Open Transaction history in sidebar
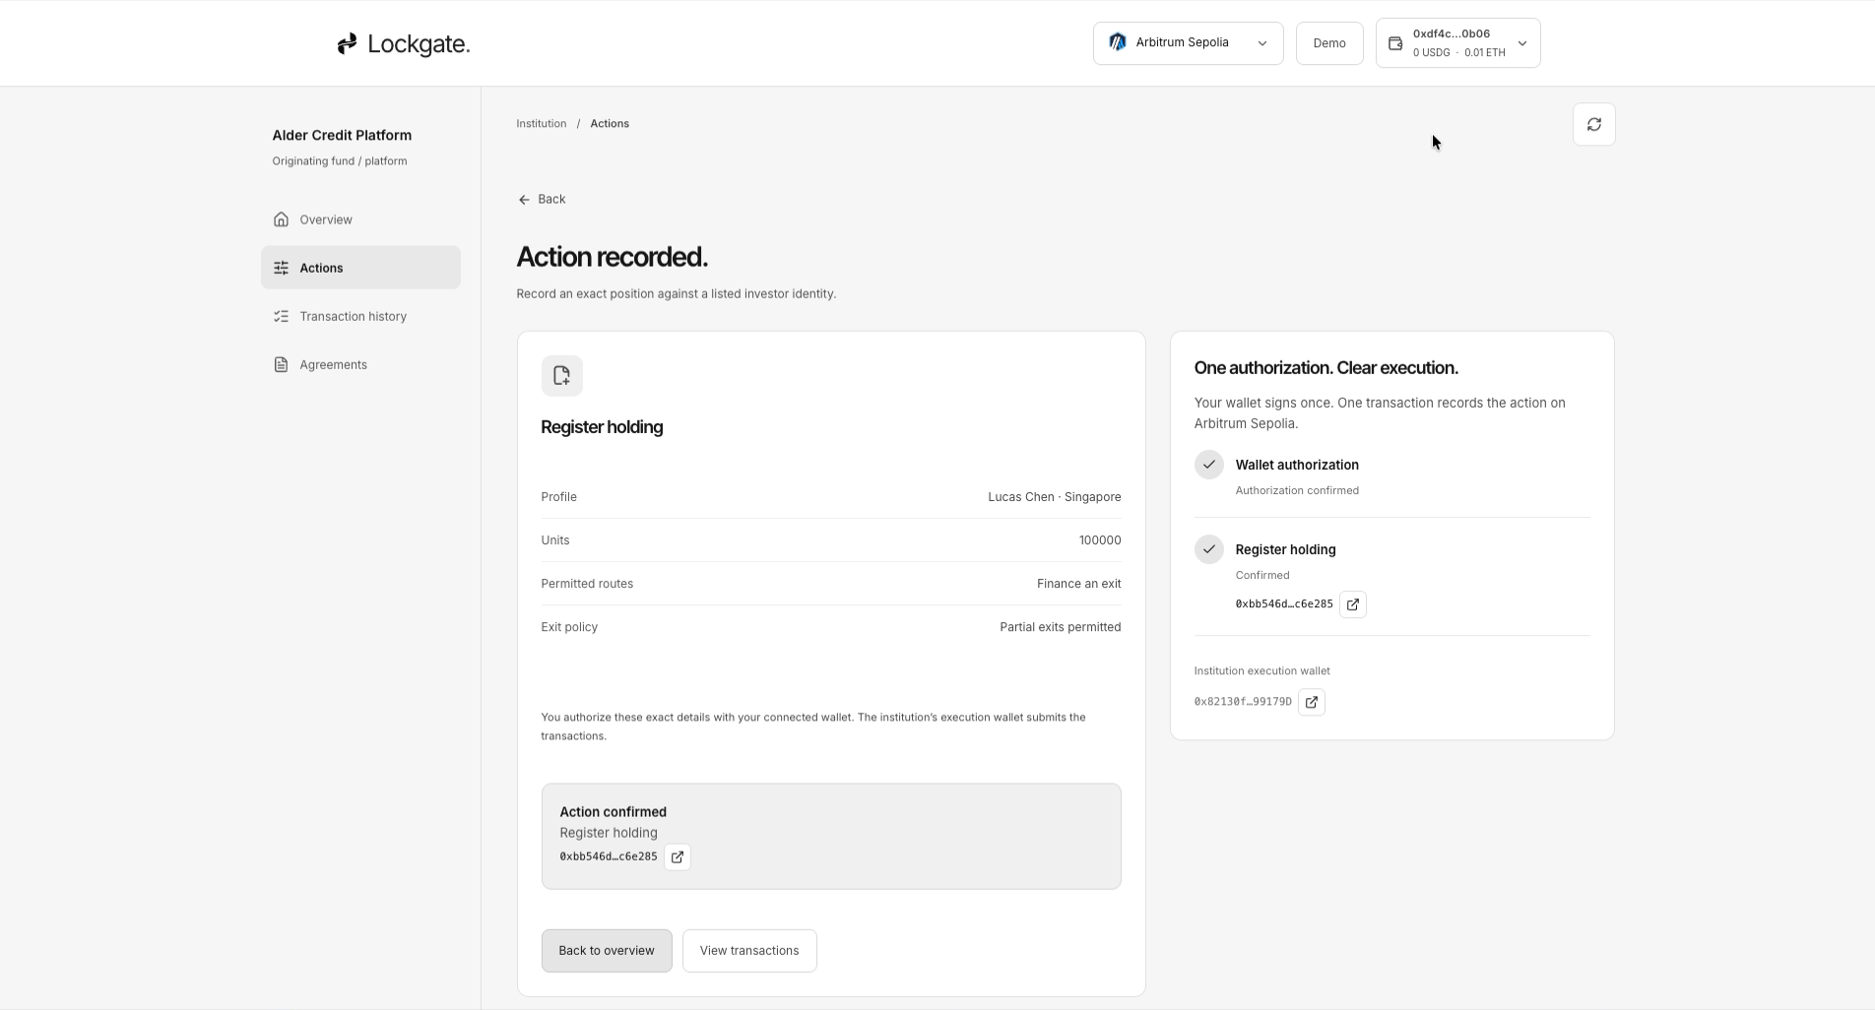Viewport: 1875px width, 1010px height. click(360, 316)
